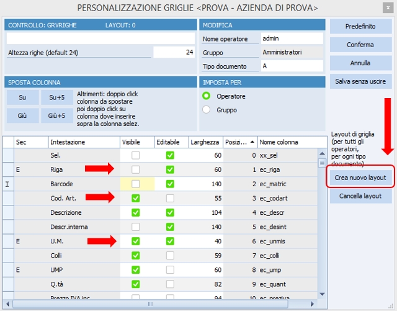Click the Nome operatore field

(292, 38)
